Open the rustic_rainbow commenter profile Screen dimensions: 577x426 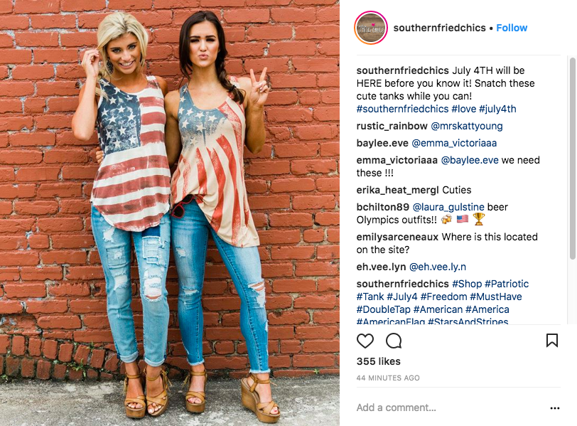392,127
